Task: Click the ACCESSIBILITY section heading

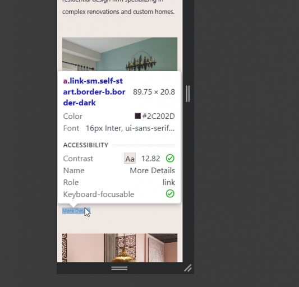Action: tap(86, 145)
